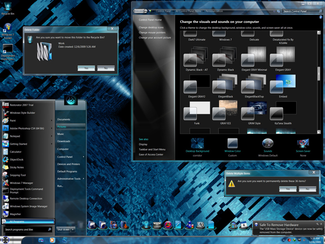Open the Deployment Tools Command desktop shortcut
This screenshot has width=325, height=244.
[x=8, y=52]
